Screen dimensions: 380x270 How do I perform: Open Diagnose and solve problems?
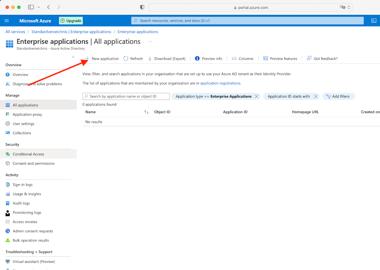(38, 84)
